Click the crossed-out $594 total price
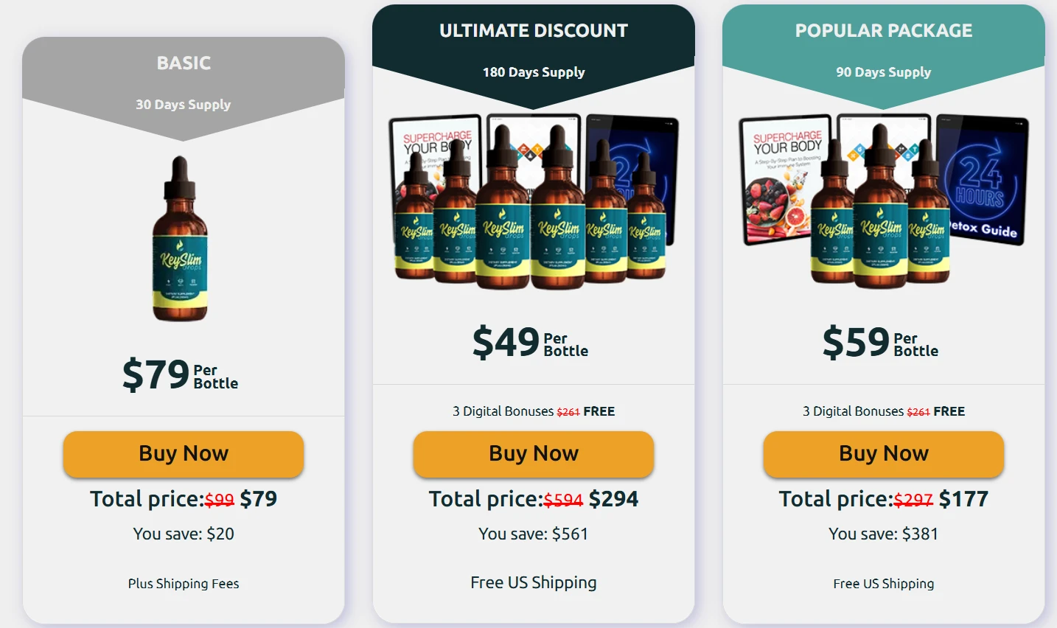The height and width of the screenshot is (628, 1057). coord(563,500)
